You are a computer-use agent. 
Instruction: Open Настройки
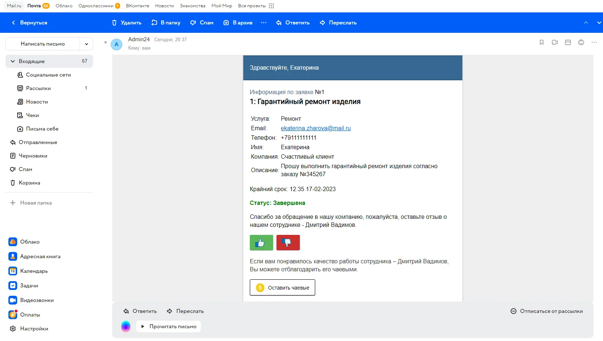(28, 329)
